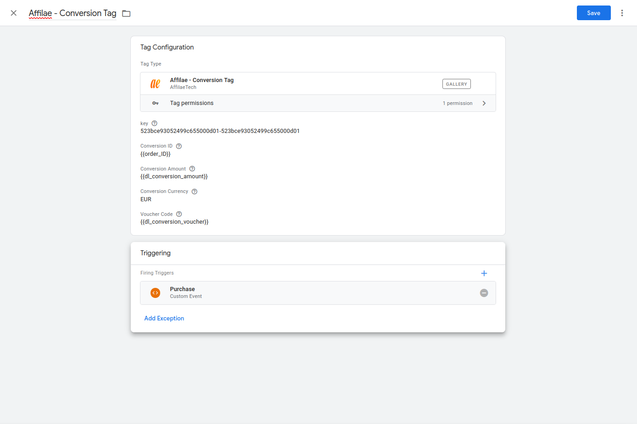Show help for the key field
Screen dimensions: 637x424
pos(154,123)
